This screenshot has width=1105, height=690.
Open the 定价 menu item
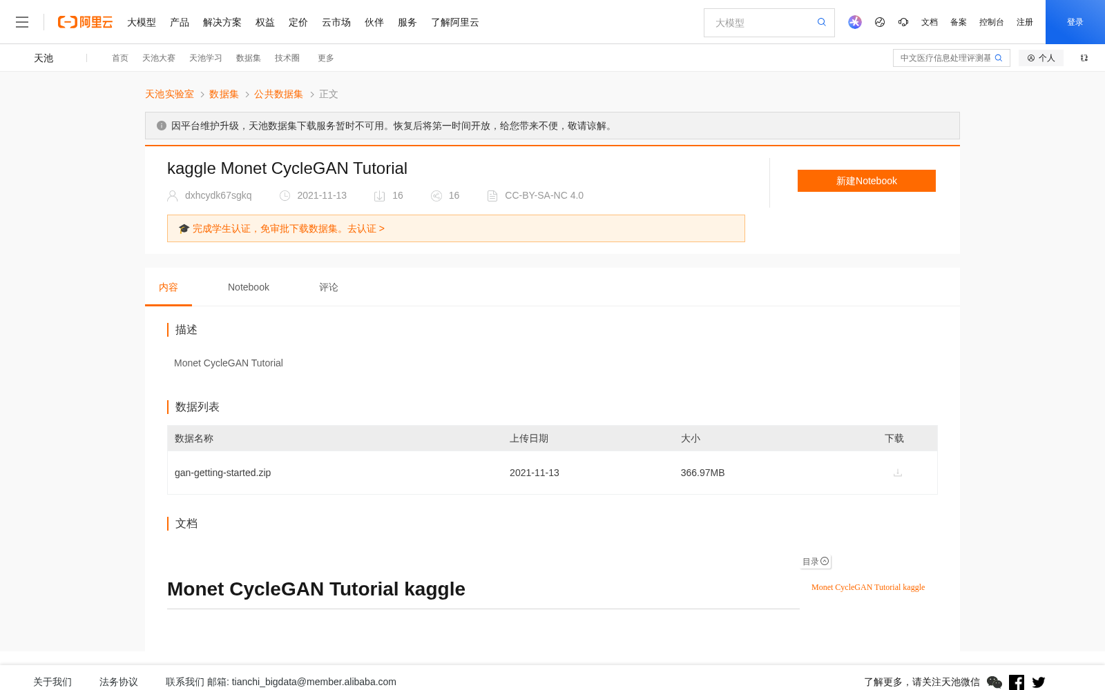(x=298, y=22)
